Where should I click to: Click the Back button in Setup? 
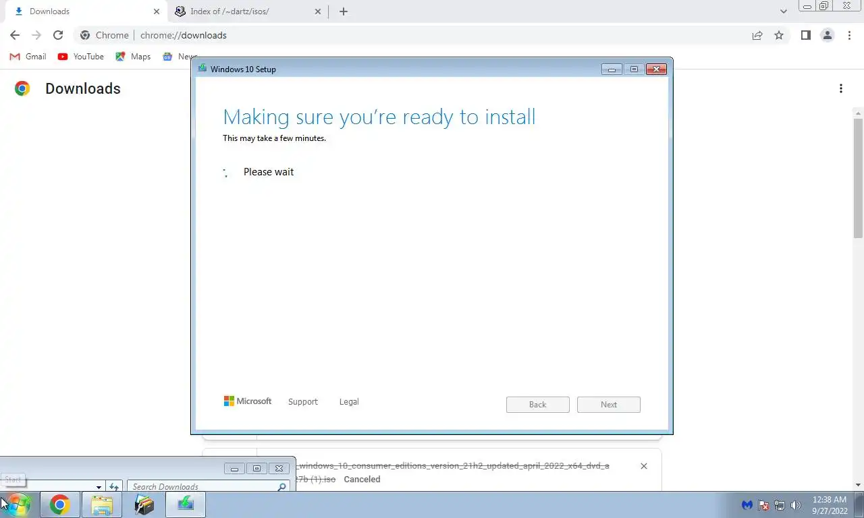point(538,405)
